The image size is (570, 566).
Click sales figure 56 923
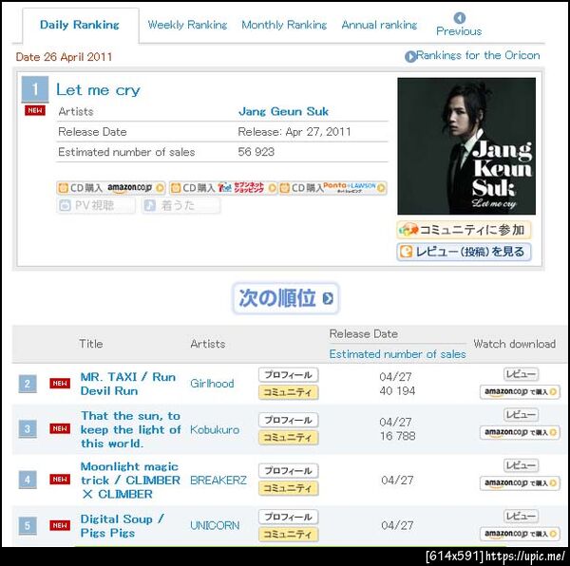(256, 152)
